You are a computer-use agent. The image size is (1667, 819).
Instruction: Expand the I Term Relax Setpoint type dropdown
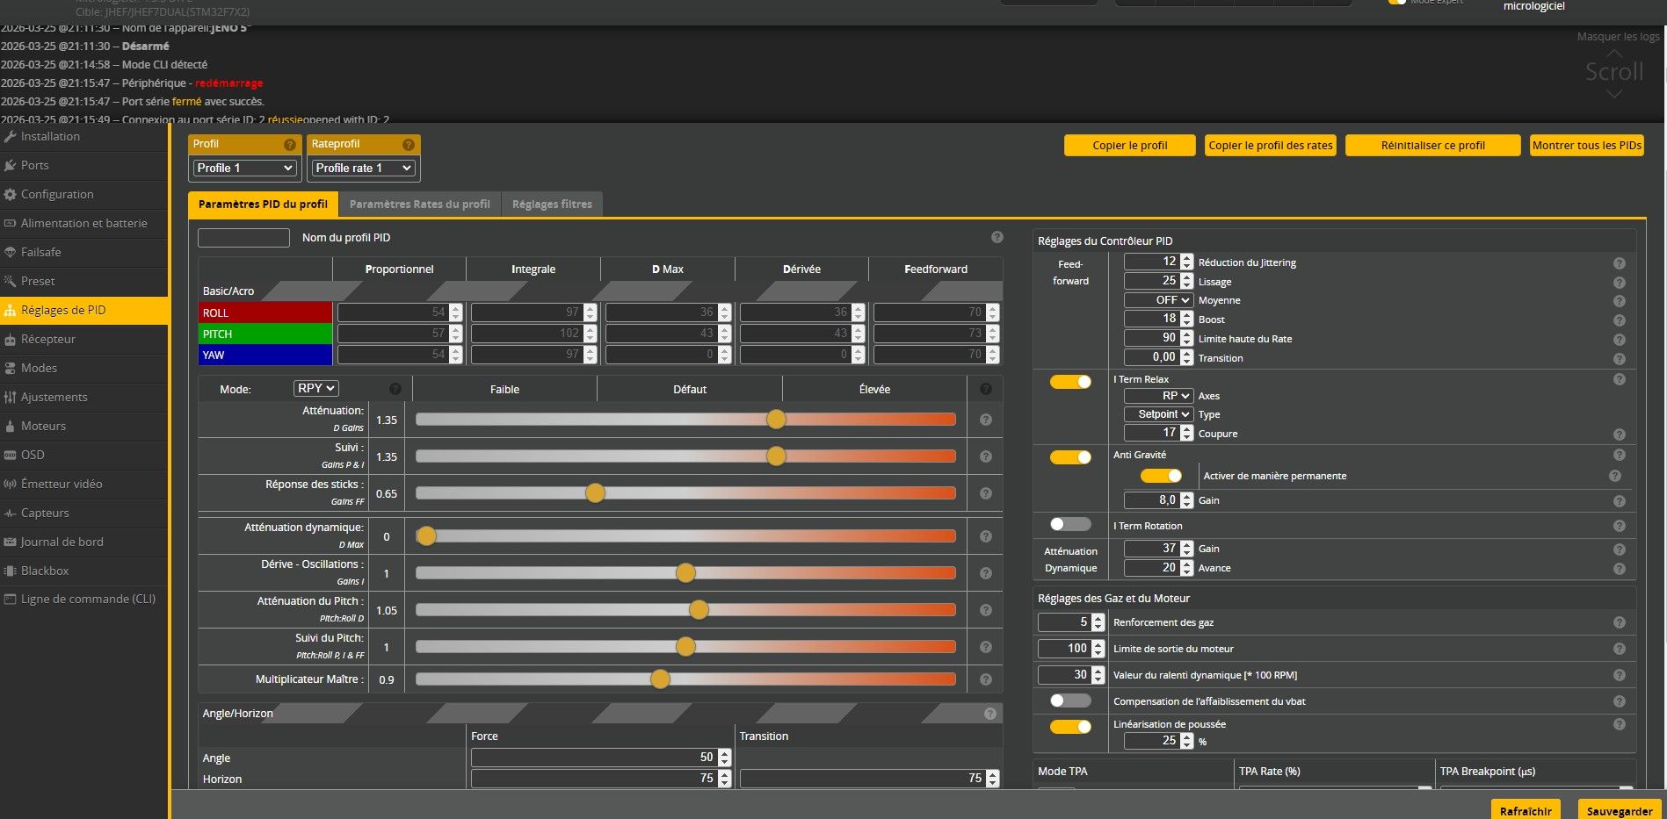pos(1158,414)
